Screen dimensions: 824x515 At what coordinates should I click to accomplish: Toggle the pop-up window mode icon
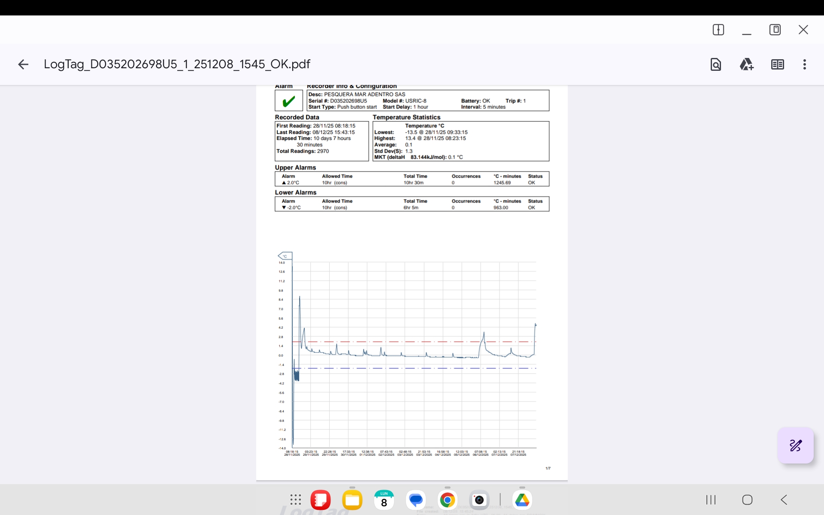[775, 30]
